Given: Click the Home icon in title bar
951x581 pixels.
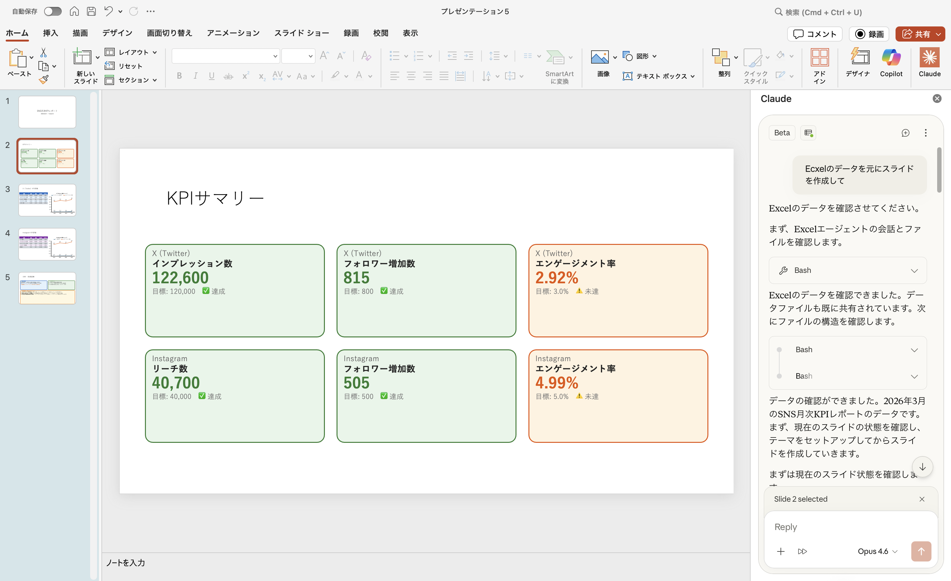Looking at the screenshot, I should 74,11.
